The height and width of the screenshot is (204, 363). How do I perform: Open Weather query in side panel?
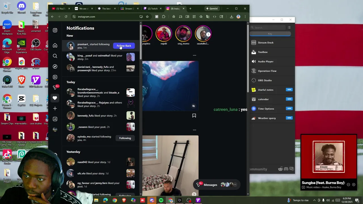(272, 118)
